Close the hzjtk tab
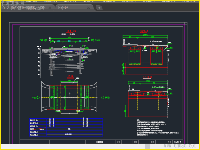 (x=88, y=8)
